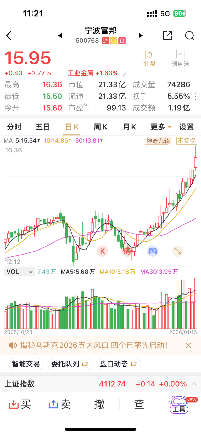Tap the 买 buy button
Viewport: 201px width, 435px height.
[x=20, y=404]
